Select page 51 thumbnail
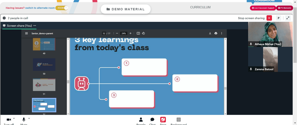297x125 pixels. point(44,85)
